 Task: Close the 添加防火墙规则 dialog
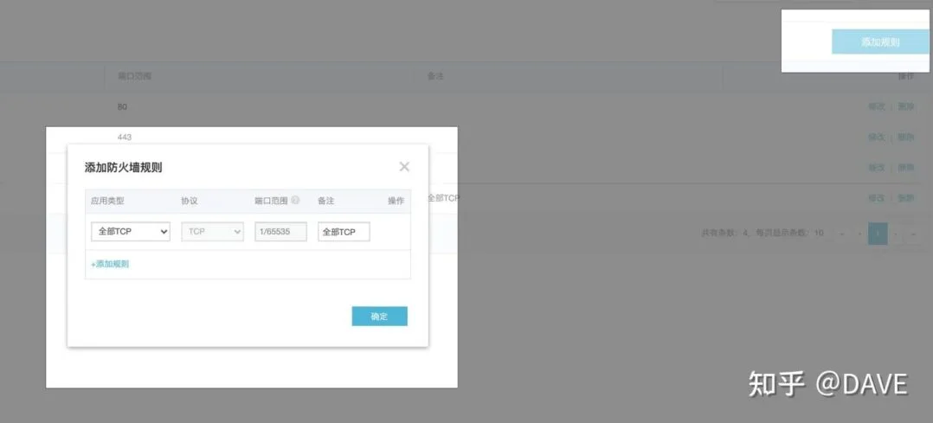click(404, 167)
